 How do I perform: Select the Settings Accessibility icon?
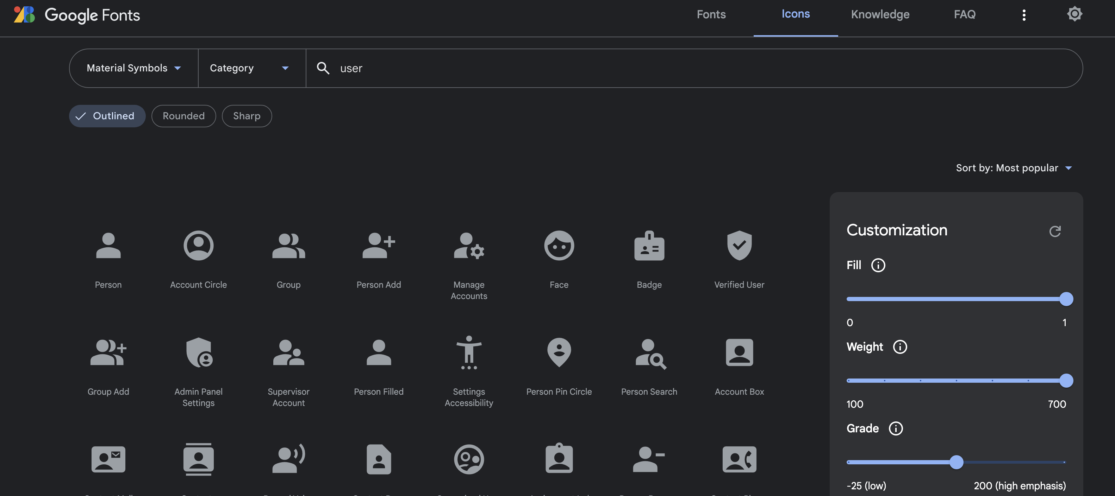(469, 352)
